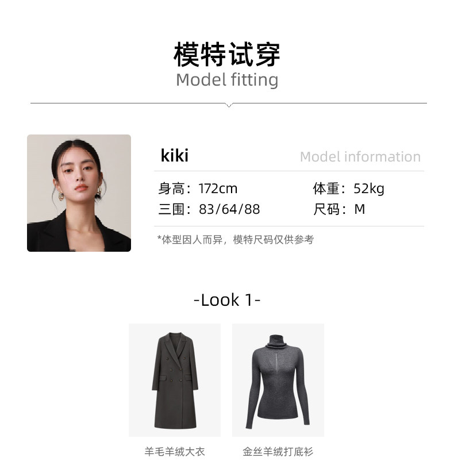Click the weight value 52kg

click(x=369, y=189)
